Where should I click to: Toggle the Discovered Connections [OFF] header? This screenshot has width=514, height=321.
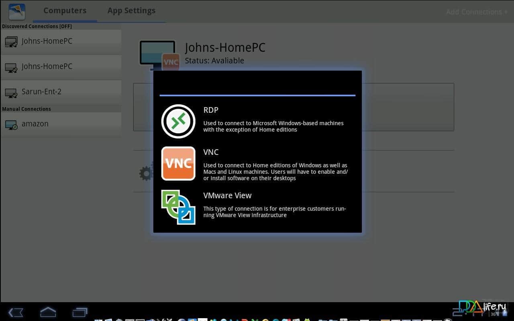point(37,26)
